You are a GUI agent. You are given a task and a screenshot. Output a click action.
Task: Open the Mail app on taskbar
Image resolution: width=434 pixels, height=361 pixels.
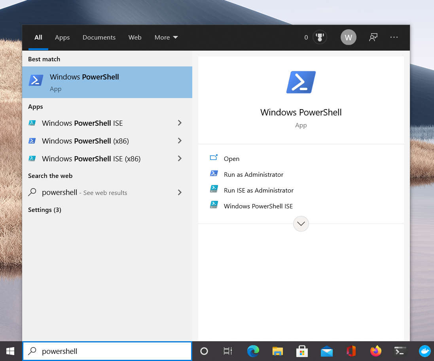coord(327,352)
